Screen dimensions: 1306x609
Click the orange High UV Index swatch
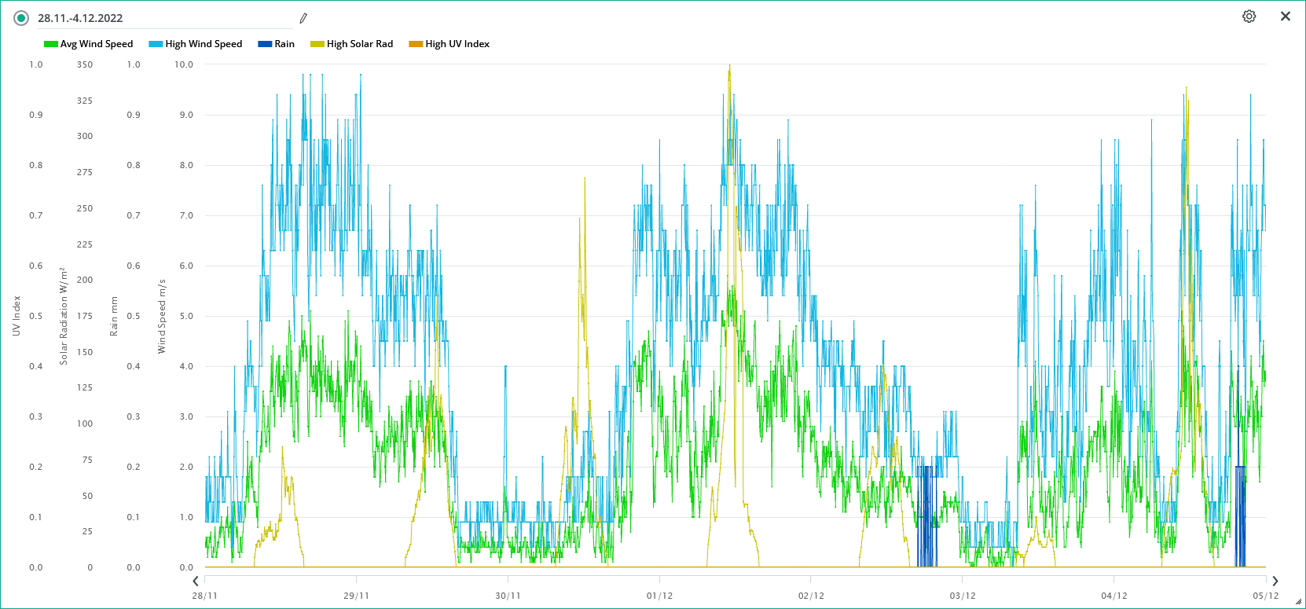point(416,44)
